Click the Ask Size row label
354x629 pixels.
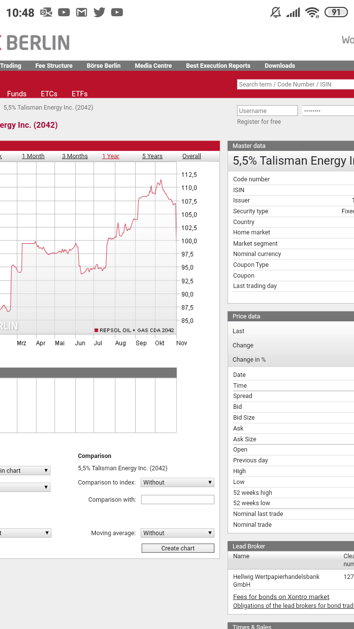(x=244, y=439)
